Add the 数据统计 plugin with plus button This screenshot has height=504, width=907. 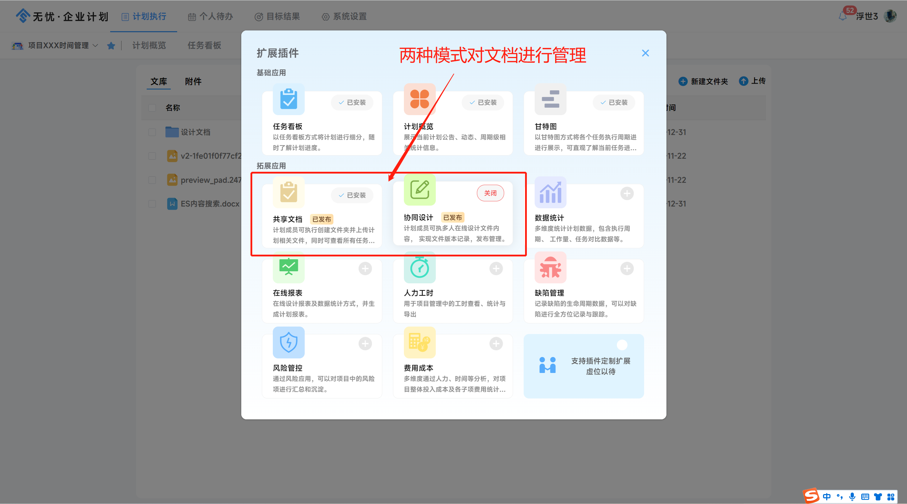coord(627,193)
